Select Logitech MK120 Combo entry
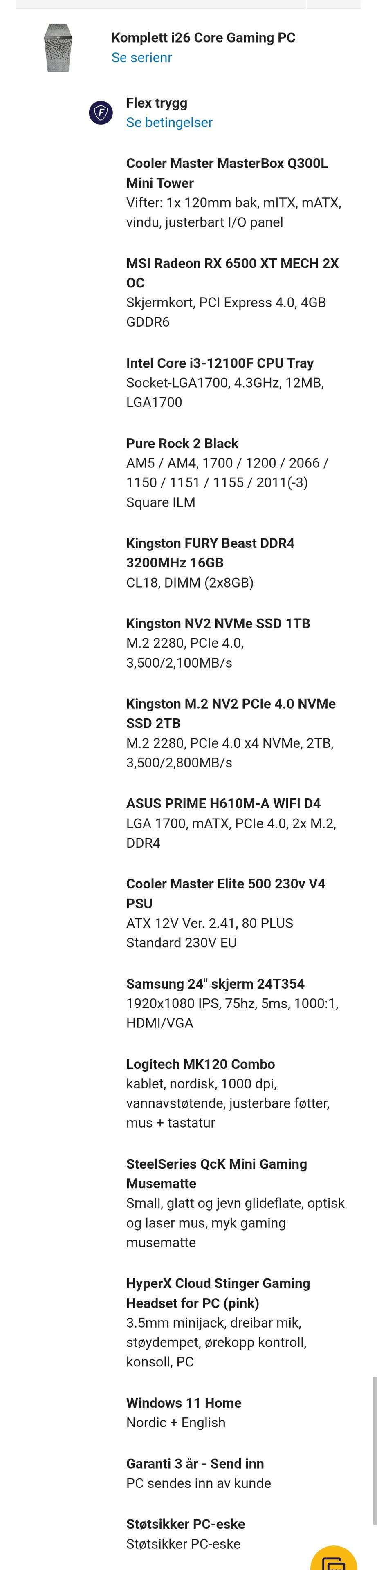377x1570 pixels. [200, 1063]
